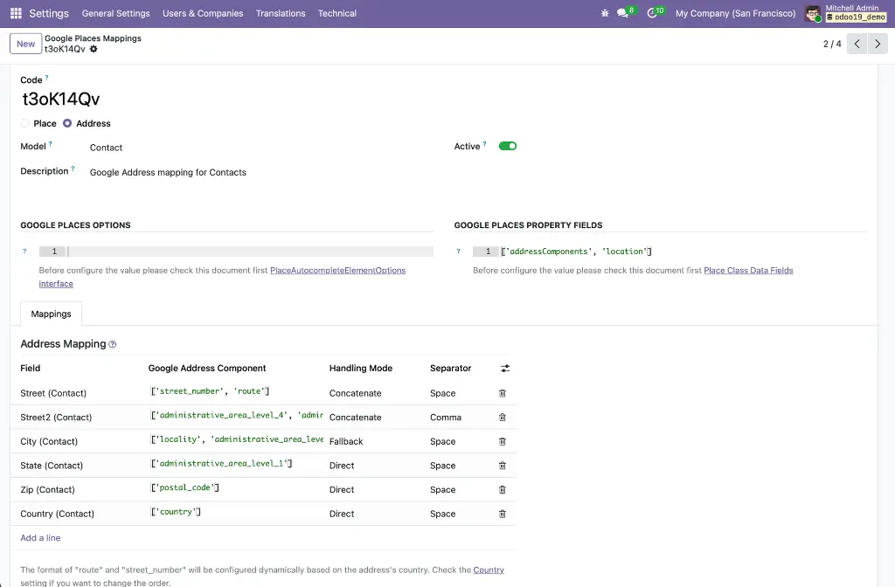Open Handling Mode for Street row

coord(355,393)
